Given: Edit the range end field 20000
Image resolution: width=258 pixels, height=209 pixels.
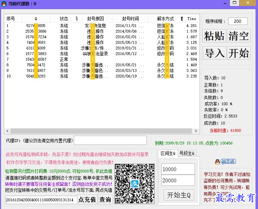Looking at the screenshot, I should [x=178, y=180].
